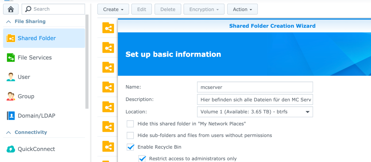This screenshot has width=371, height=162.
Task: Open the Shared Folder section icon
Action: (x=10, y=38)
